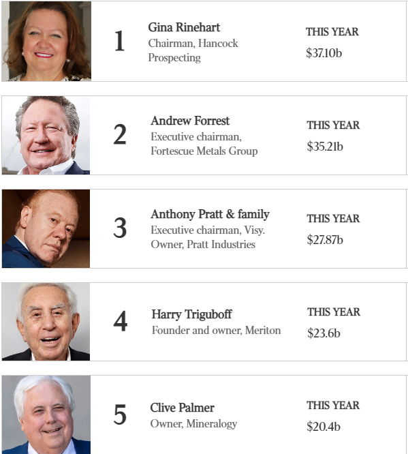The width and height of the screenshot is (408, 454).
Task: Click the Founder and owner, Meriton text
Action: 217,331
